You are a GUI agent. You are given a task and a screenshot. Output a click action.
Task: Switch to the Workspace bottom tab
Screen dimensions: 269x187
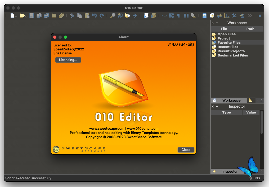coord(228,100)
